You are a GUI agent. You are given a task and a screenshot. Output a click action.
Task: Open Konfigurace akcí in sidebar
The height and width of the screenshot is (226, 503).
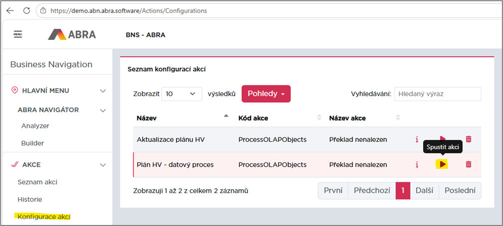44,217
